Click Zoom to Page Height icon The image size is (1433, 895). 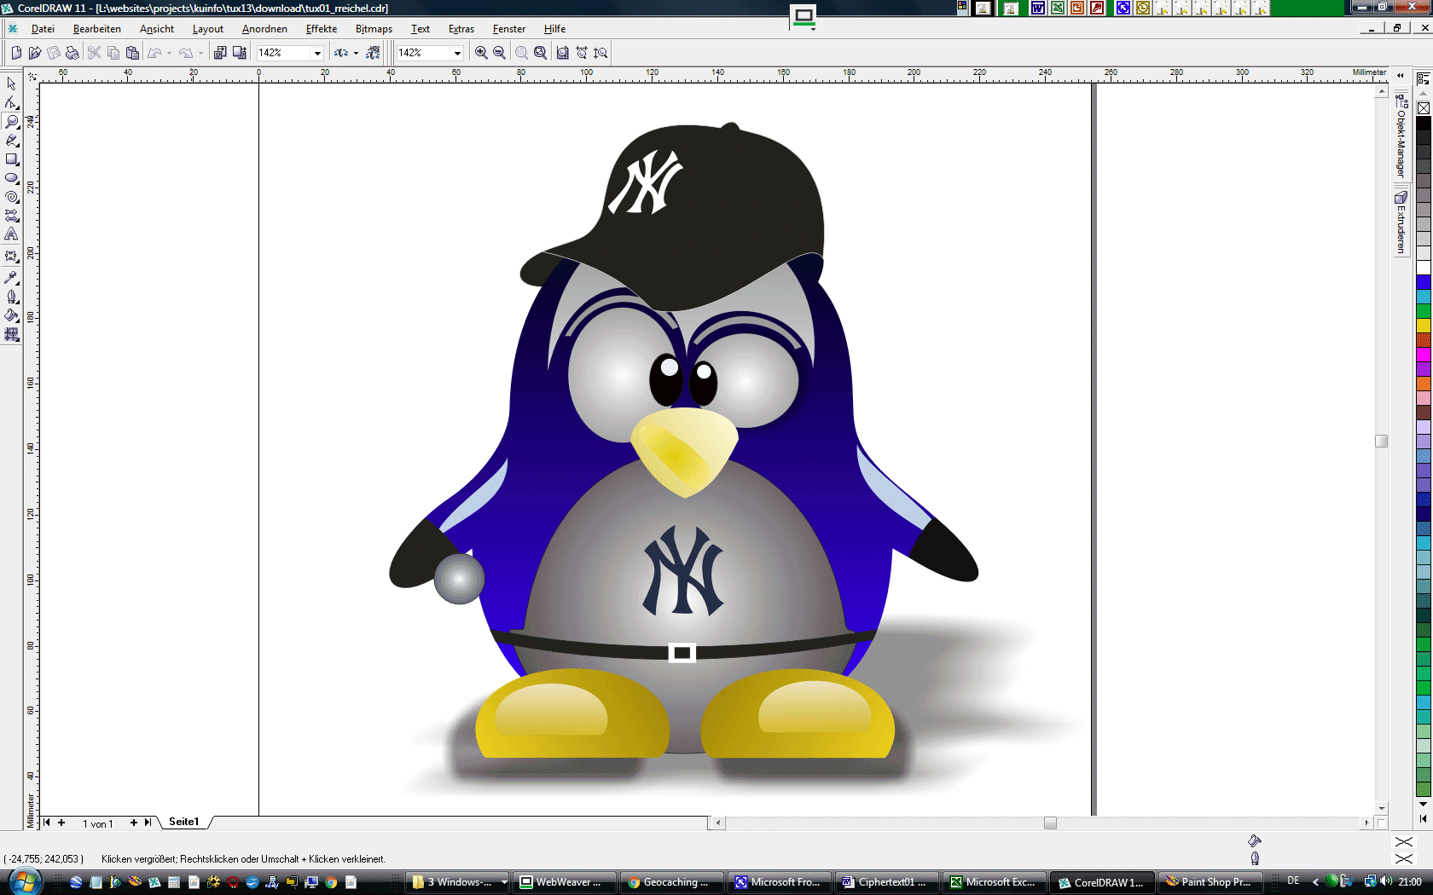pyautogui.click(x=600, y=53)
